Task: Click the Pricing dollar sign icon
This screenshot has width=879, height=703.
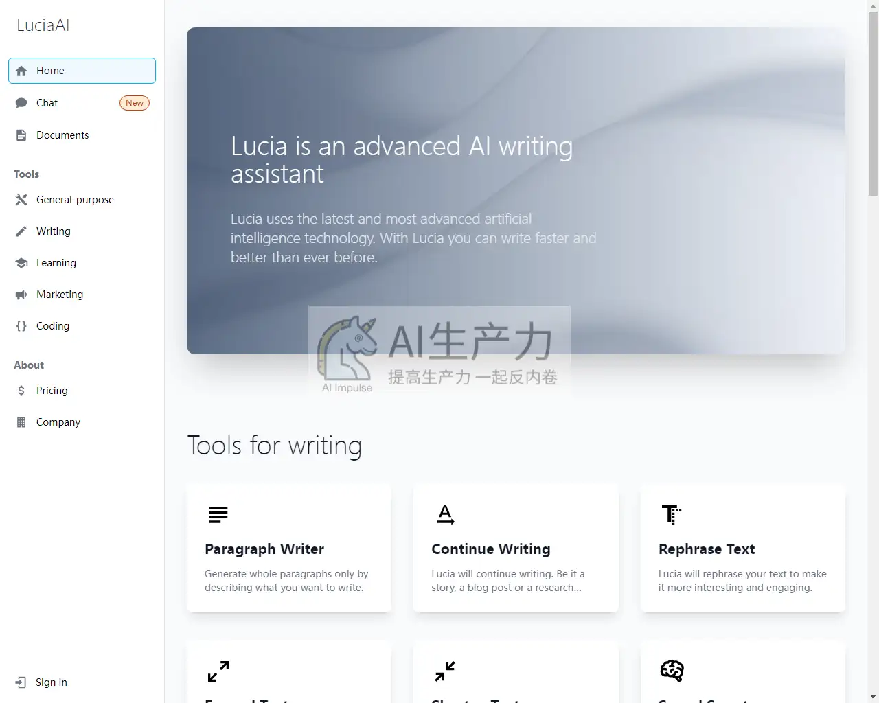Action: point(21,391)
